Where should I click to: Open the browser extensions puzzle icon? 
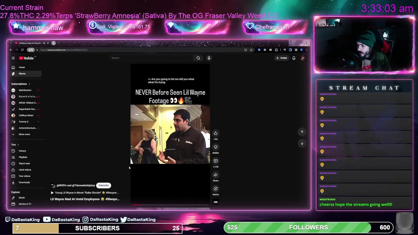[x=276, y=50]
